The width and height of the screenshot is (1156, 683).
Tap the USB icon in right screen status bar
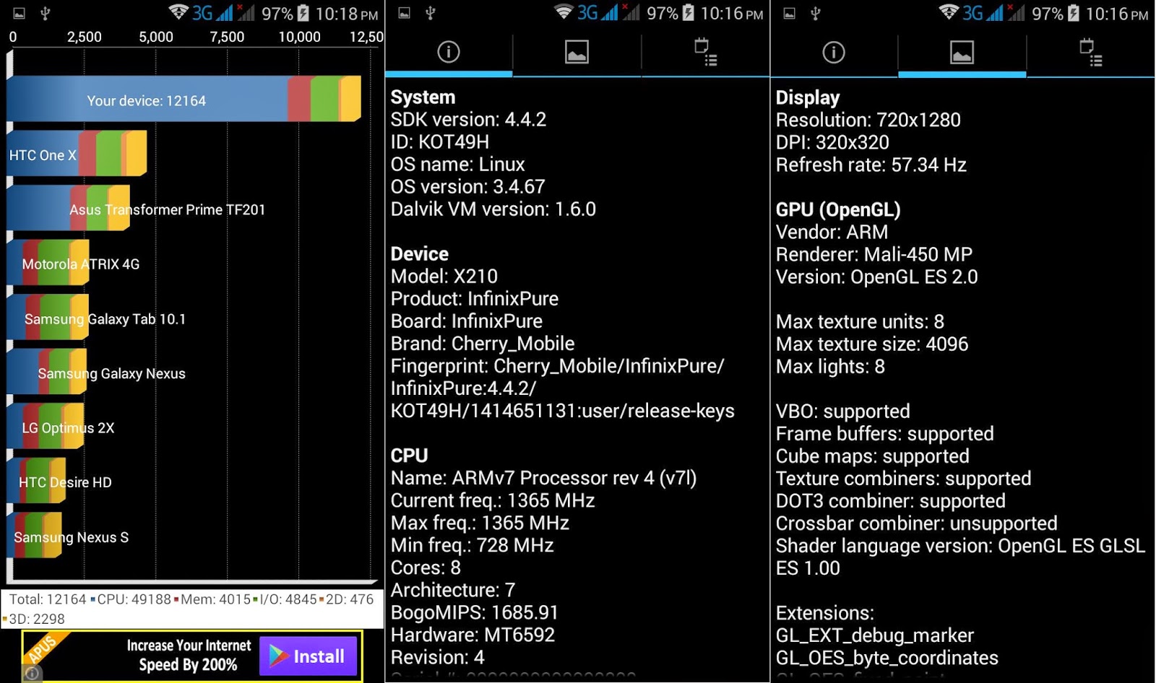(x=815, y=13)
